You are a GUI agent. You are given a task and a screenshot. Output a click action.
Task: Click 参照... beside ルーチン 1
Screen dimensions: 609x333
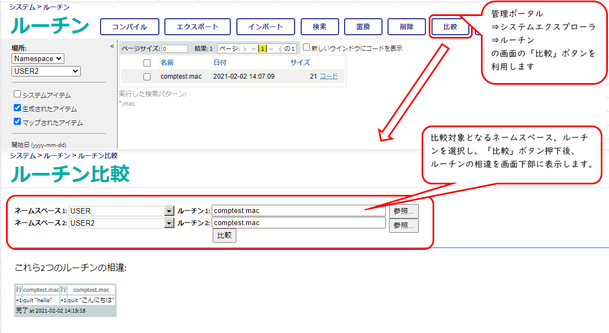tap(403, 211)
